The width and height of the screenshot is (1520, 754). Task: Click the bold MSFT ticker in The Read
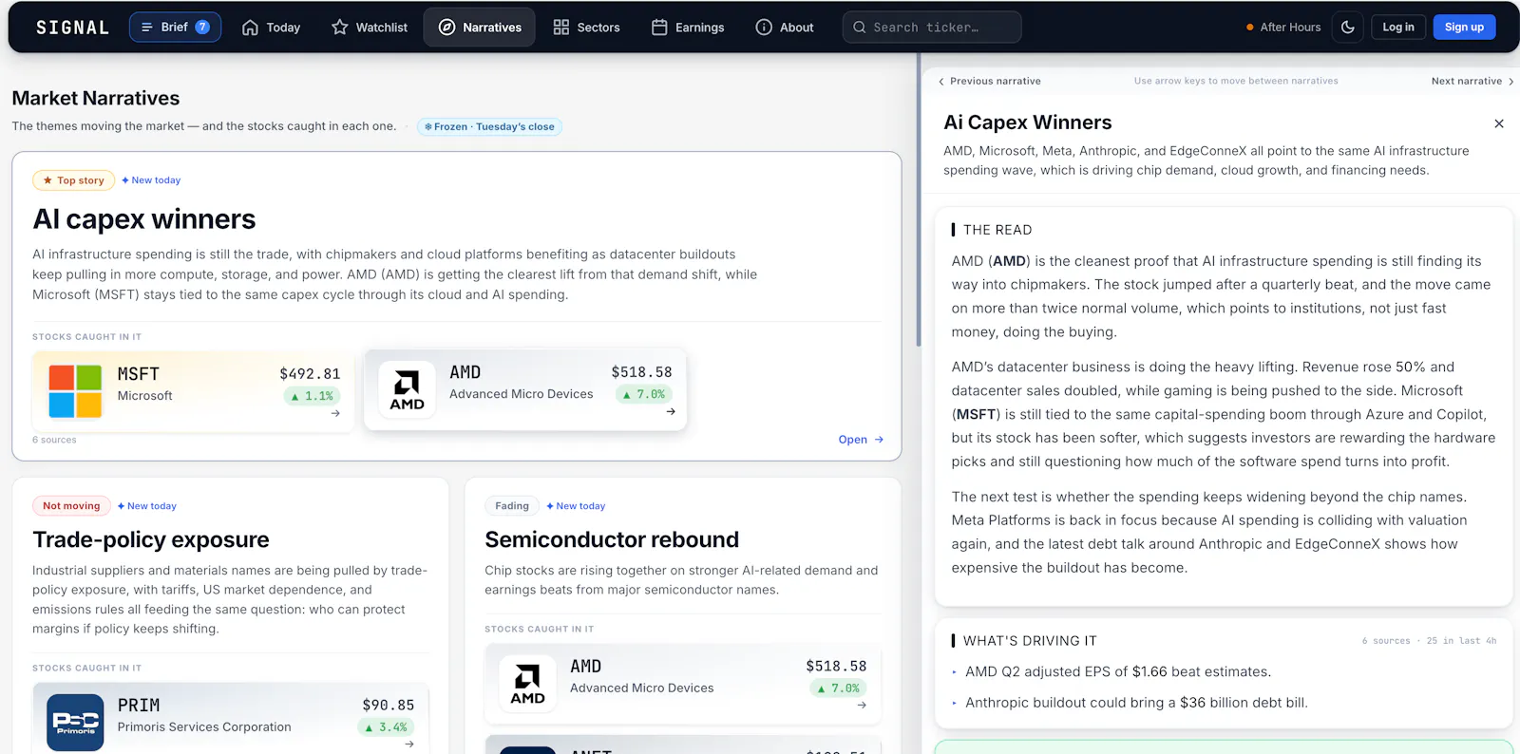[976, 414]
